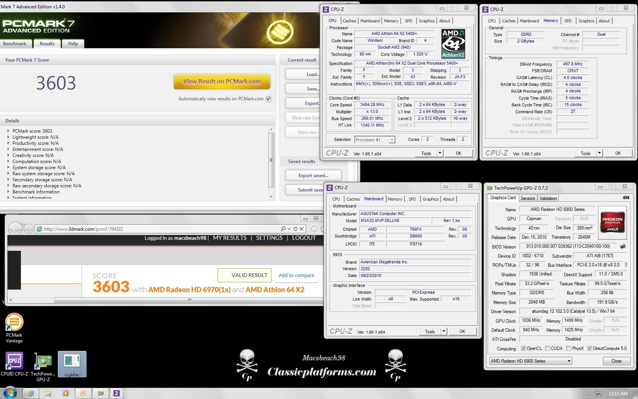Toggle DirectCompute 5.0 checkbox
This screenshot has width=638, height=399.
pos(589,348)
